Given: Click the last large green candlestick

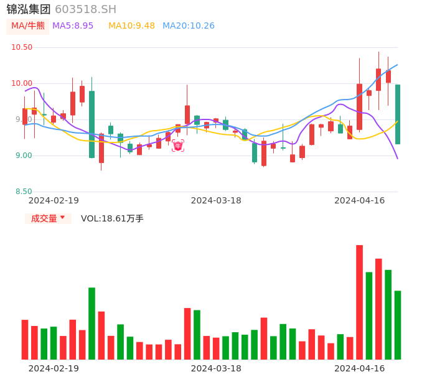Looking at the screenshot, I should pos(398,114).
